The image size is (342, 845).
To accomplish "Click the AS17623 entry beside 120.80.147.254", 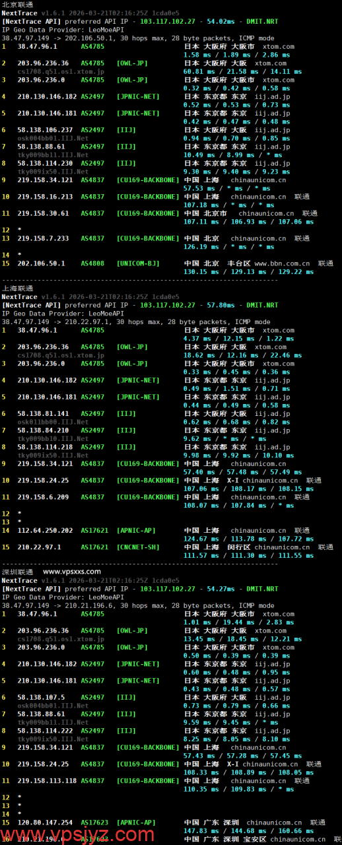I will [x=94, y=823].
